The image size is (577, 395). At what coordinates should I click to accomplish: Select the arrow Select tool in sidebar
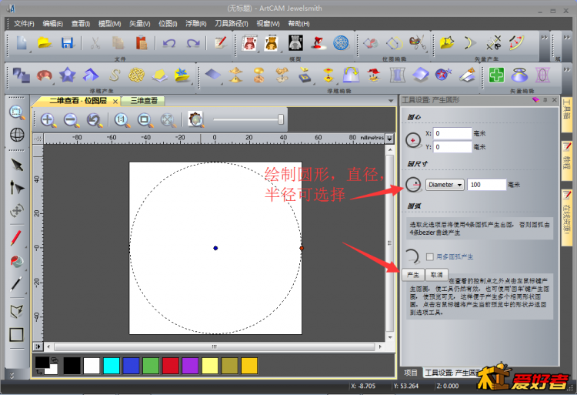[17, 165]
